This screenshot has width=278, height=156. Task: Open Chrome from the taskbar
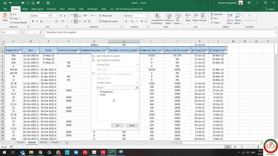[40, 152]
